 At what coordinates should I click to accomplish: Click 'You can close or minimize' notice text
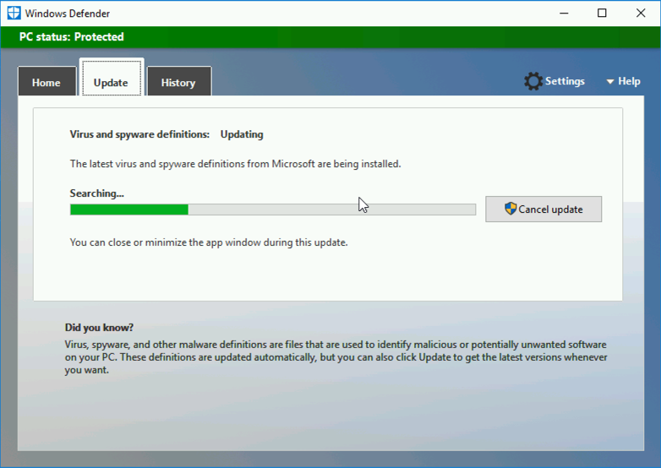coord(209,242)
